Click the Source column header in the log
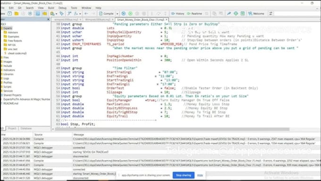Image resolution: width=321 pixels, height=181 pixels. pos(38,135)
